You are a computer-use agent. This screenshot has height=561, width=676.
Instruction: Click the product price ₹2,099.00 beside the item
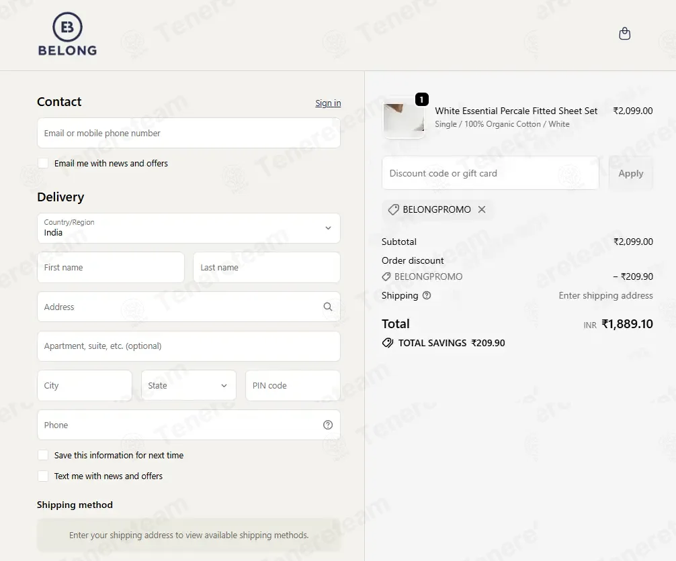(x=633, y=111)
